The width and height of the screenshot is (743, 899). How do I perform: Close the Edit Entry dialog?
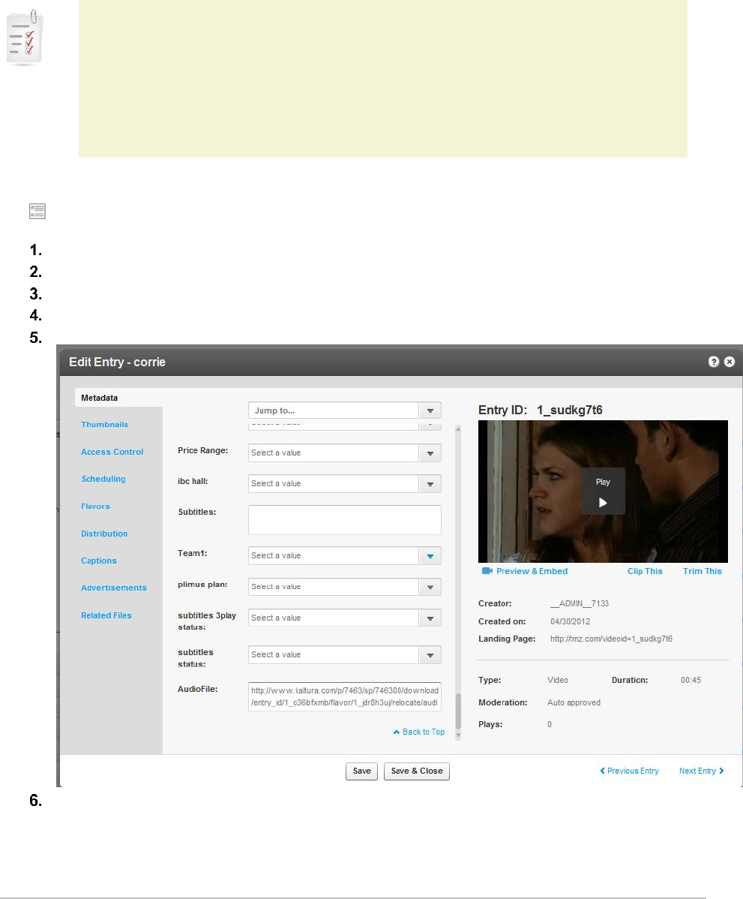click(x=730, y=362)
